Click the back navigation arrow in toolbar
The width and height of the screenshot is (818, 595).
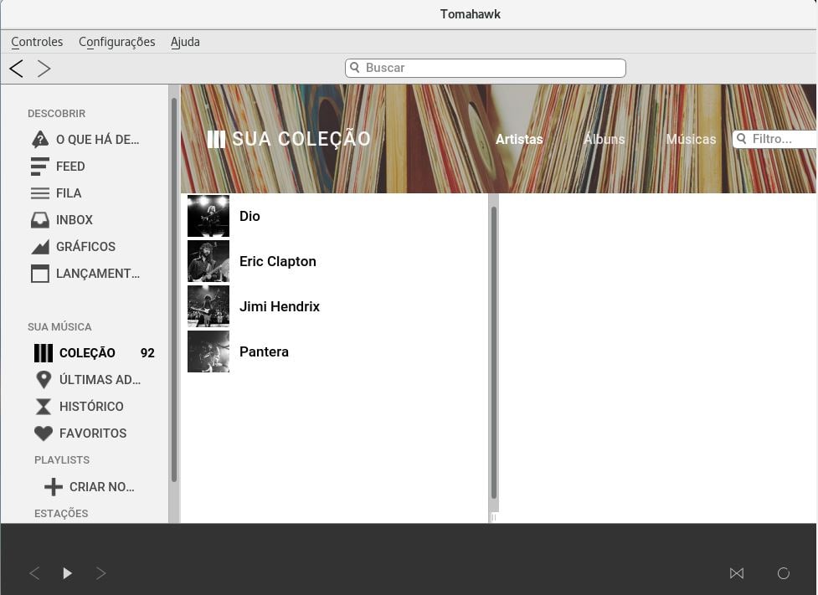pyautogui.click(x=16, y=69)
